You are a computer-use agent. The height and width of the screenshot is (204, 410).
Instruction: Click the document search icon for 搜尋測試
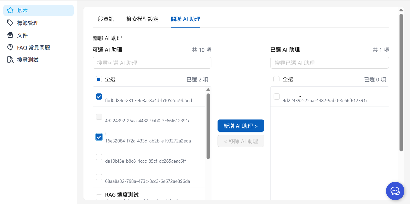(10, 60)
